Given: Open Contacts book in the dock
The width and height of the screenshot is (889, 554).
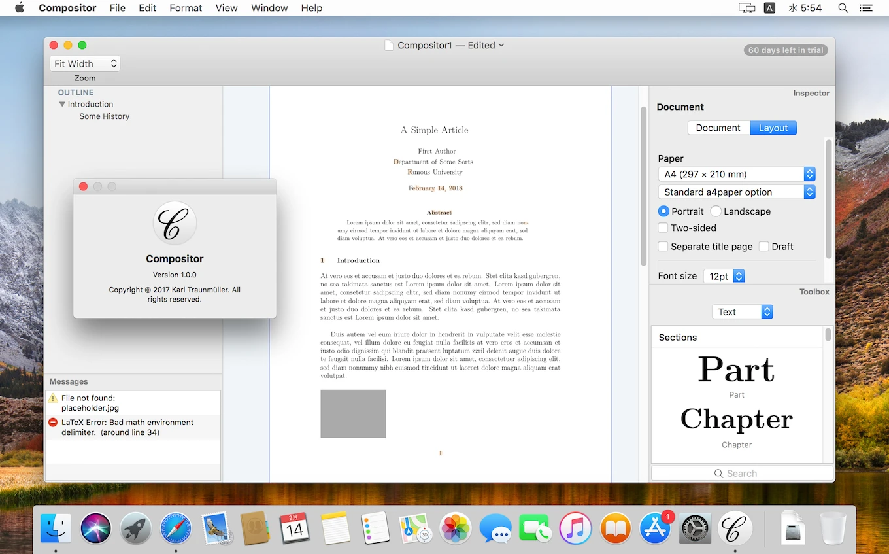Looking at the screenshot, I should click(255, 528).
